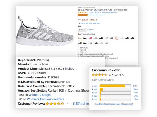The image size is (157, 117).
Task: Expand star rating chevron beside top stars
Action: 88,12
